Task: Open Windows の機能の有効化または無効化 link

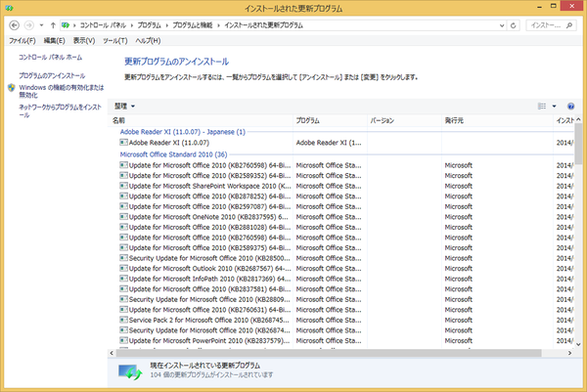Action: point(62,91)
